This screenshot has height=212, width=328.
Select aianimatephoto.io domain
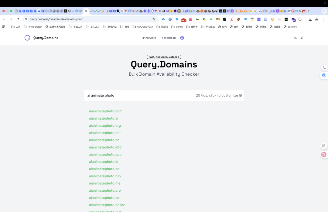(104, 162)
